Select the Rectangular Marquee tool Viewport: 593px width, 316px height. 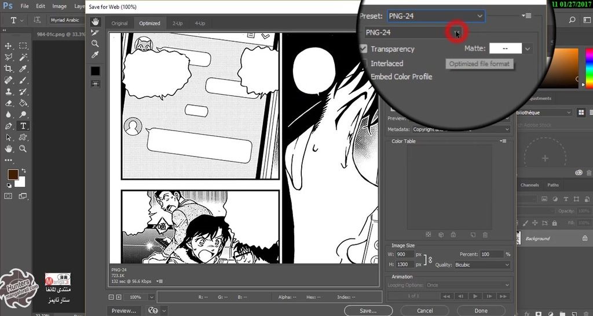23,46
